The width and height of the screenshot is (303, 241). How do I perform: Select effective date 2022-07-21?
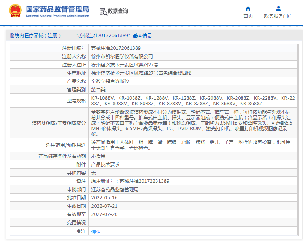tap(104, 206)
